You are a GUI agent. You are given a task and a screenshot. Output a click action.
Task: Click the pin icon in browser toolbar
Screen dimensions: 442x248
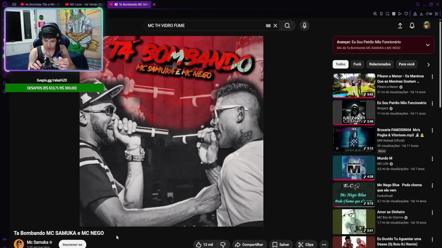(381, 14)
